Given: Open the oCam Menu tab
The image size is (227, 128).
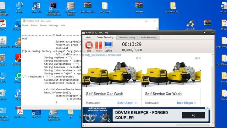Looking at the screenshot, I should [88, 37].
